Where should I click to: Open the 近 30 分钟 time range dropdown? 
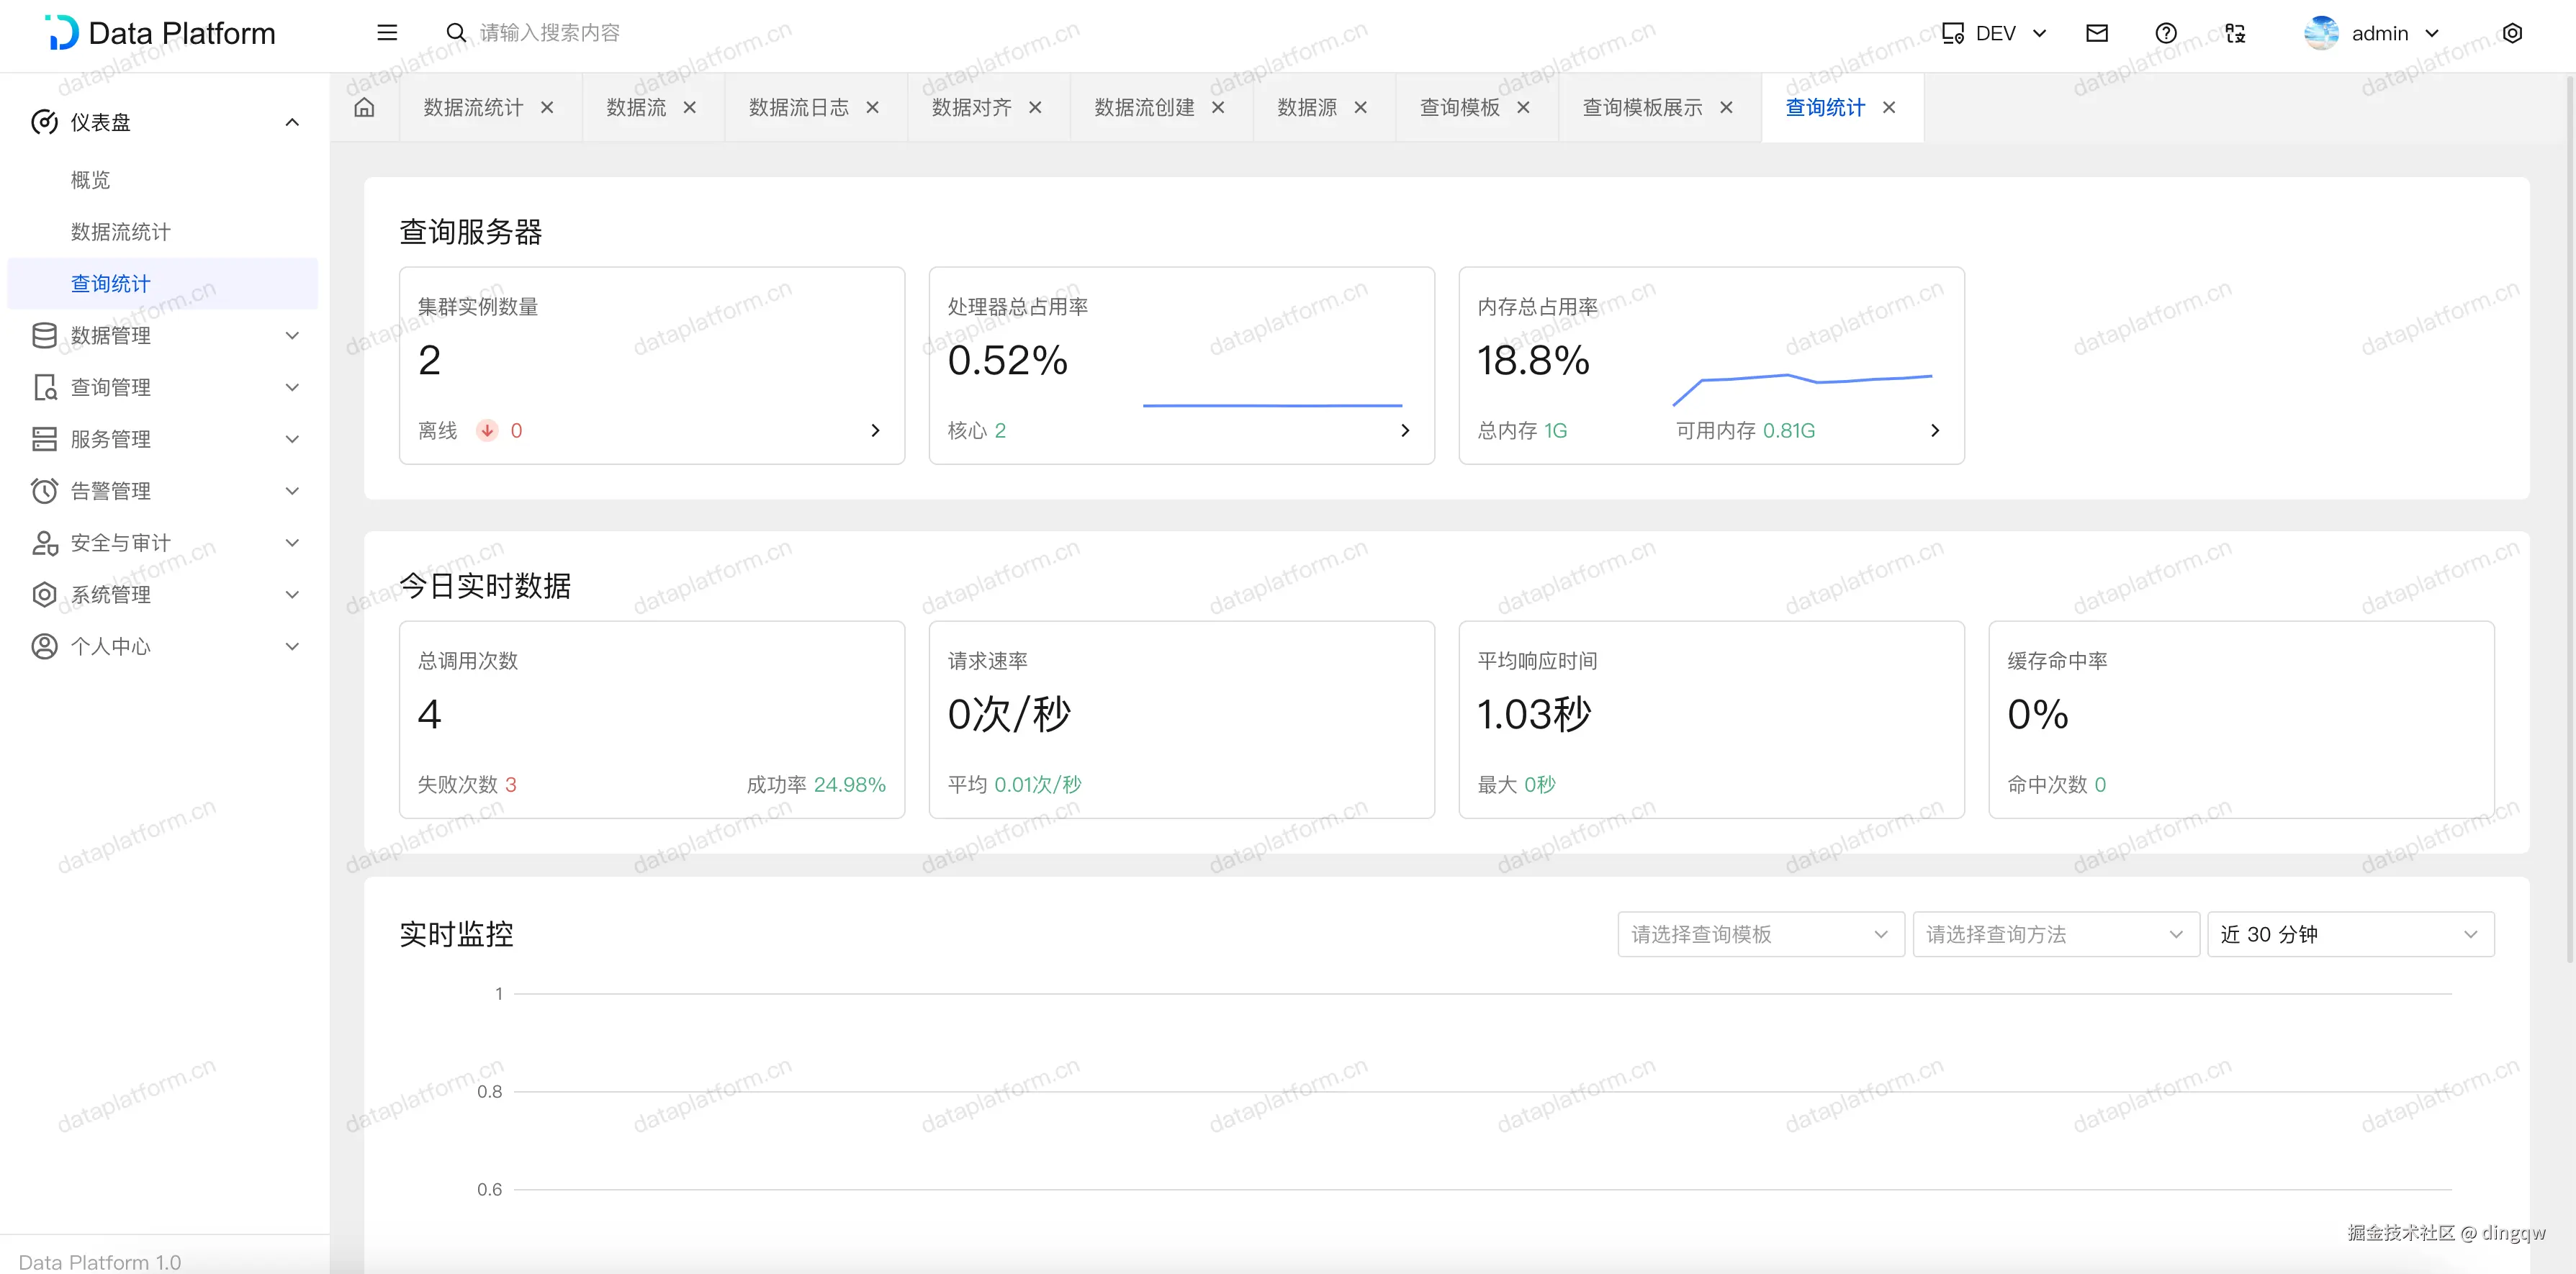click(2349, 934)
